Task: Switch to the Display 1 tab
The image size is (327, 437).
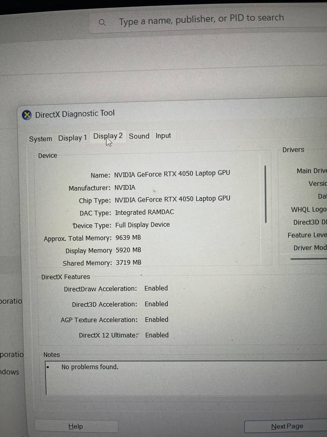Action: [x=72, y=138]
